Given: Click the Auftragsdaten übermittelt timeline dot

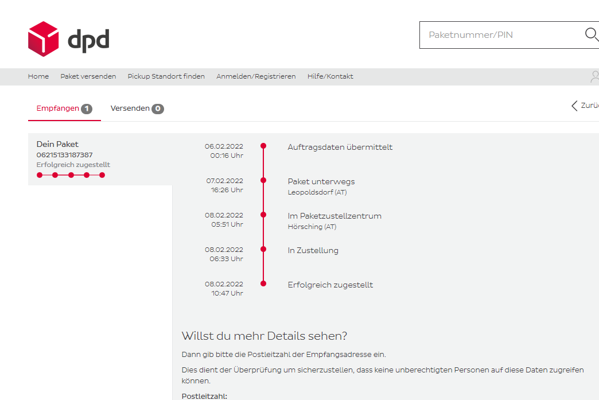Looking at the screenshot, I should (x=263, y=146).
